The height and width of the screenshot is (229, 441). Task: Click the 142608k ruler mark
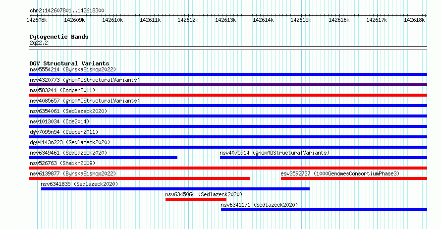(x=37, y=20)
